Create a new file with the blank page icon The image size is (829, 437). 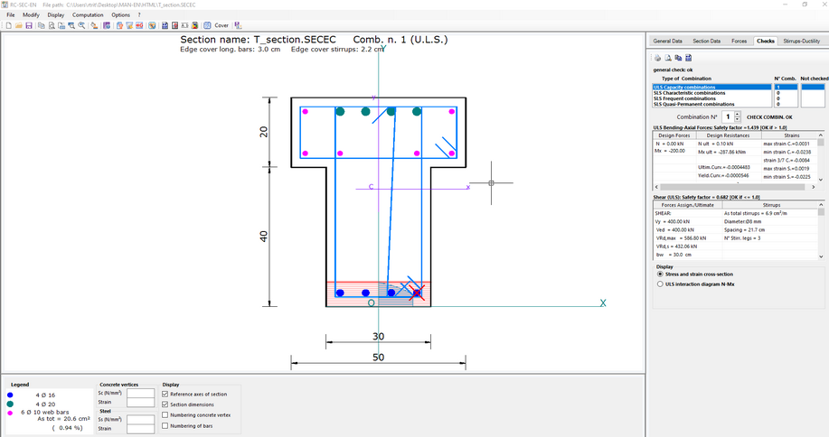[x=8, y=25]
